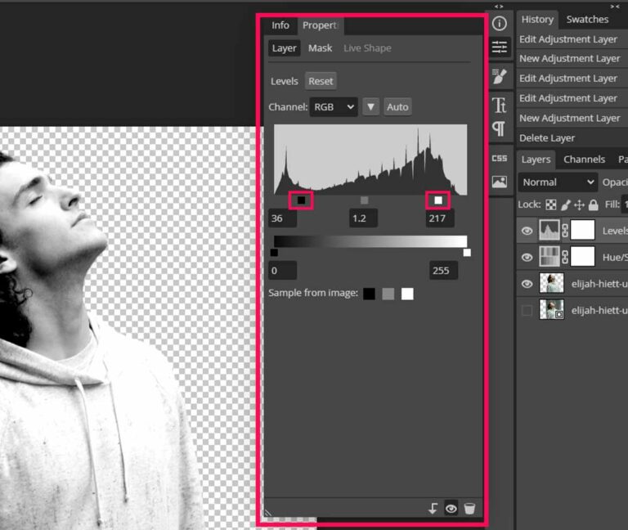Open the Paragraph panel icon in sidebar
Viewport: 628px width, 530px height.
(x=499, y=129)
